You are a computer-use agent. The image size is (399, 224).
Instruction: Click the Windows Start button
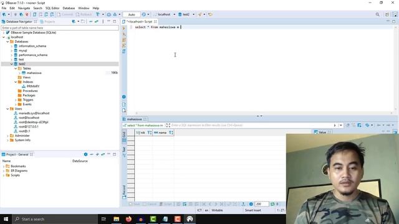(x=6, y=219)
